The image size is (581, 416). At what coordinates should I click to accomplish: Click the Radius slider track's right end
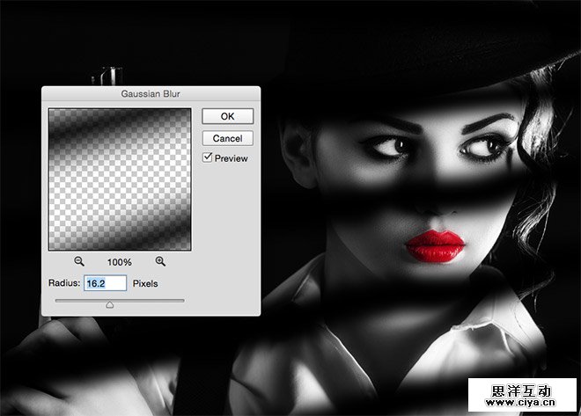(x=183, y=300)
